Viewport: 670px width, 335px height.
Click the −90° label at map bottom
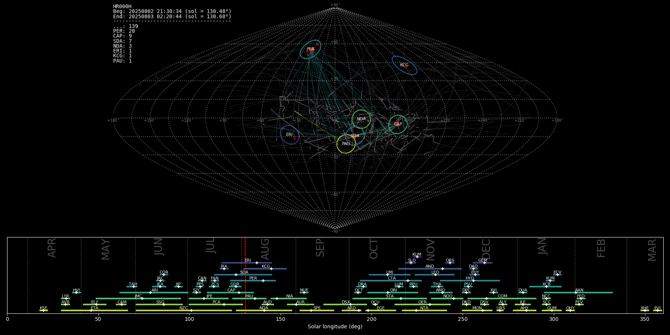point(335,232)
